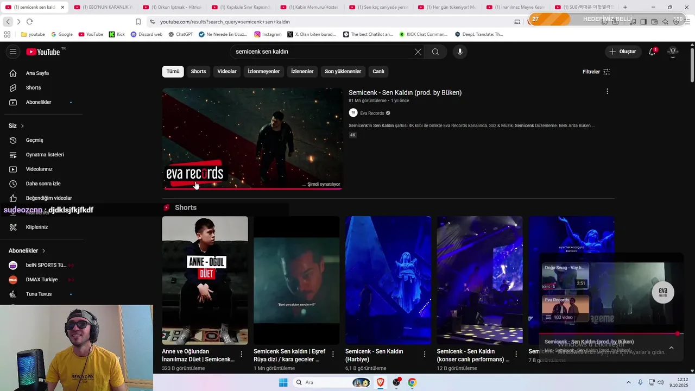The height and width of the screenshot is (391, 695).
Task: Reload the browser page
Action: tap(29, 22)
